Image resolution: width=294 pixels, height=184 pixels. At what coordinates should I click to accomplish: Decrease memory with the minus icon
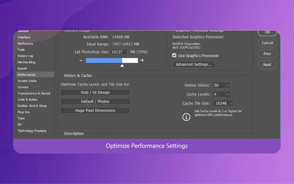[x=81, y=60]
